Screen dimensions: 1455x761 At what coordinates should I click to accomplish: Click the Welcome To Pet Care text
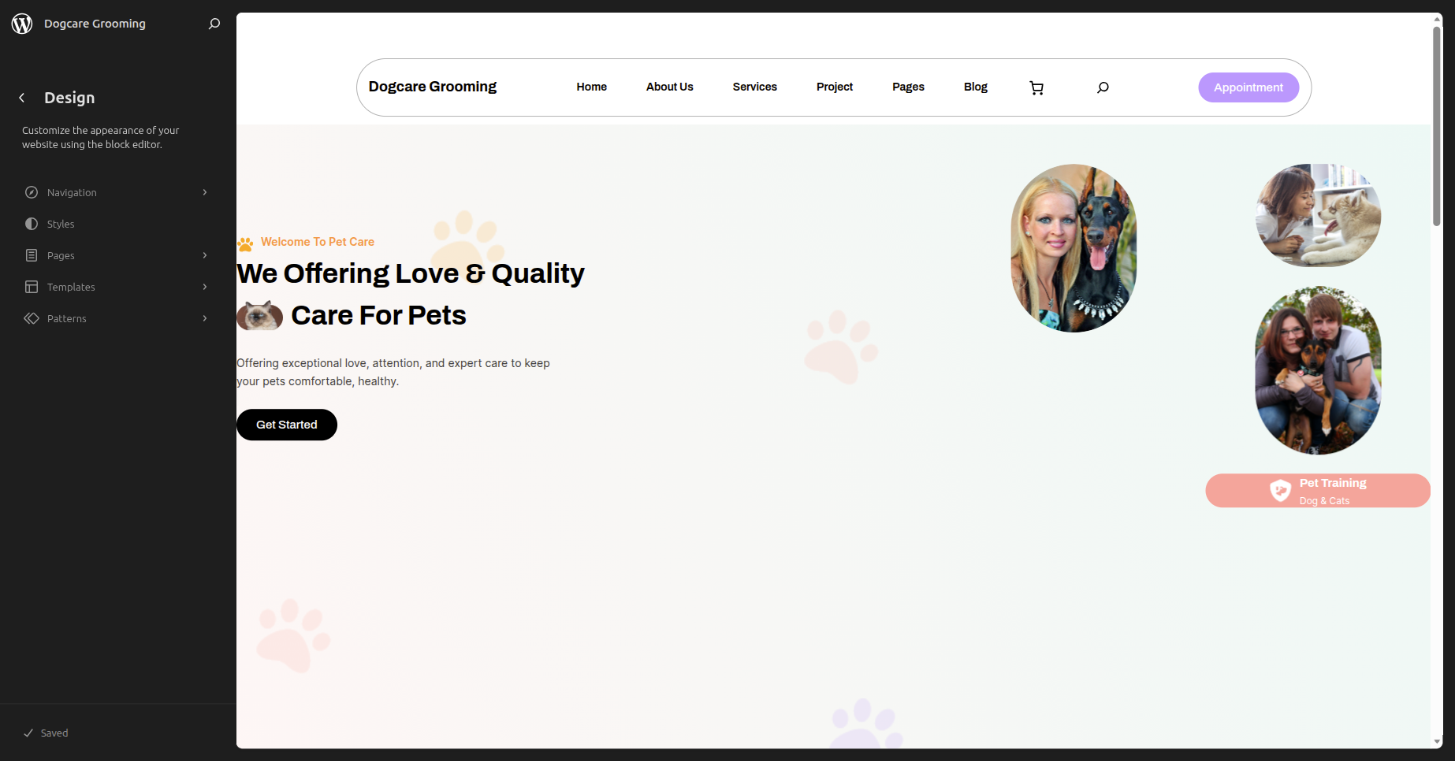[x=318, y=242]
